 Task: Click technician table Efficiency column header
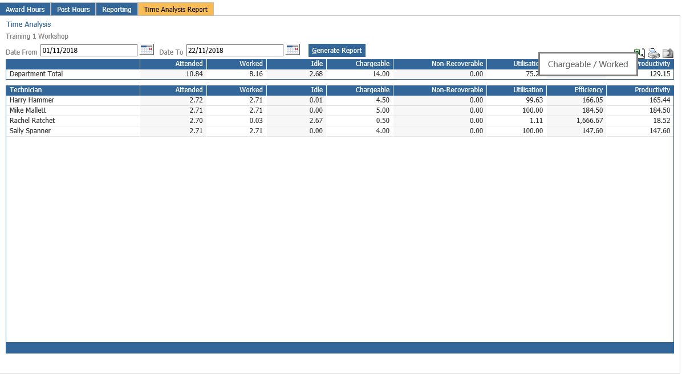coord(577,90)
